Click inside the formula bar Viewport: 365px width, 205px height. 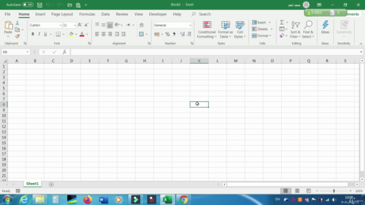[x=215, y=52]
